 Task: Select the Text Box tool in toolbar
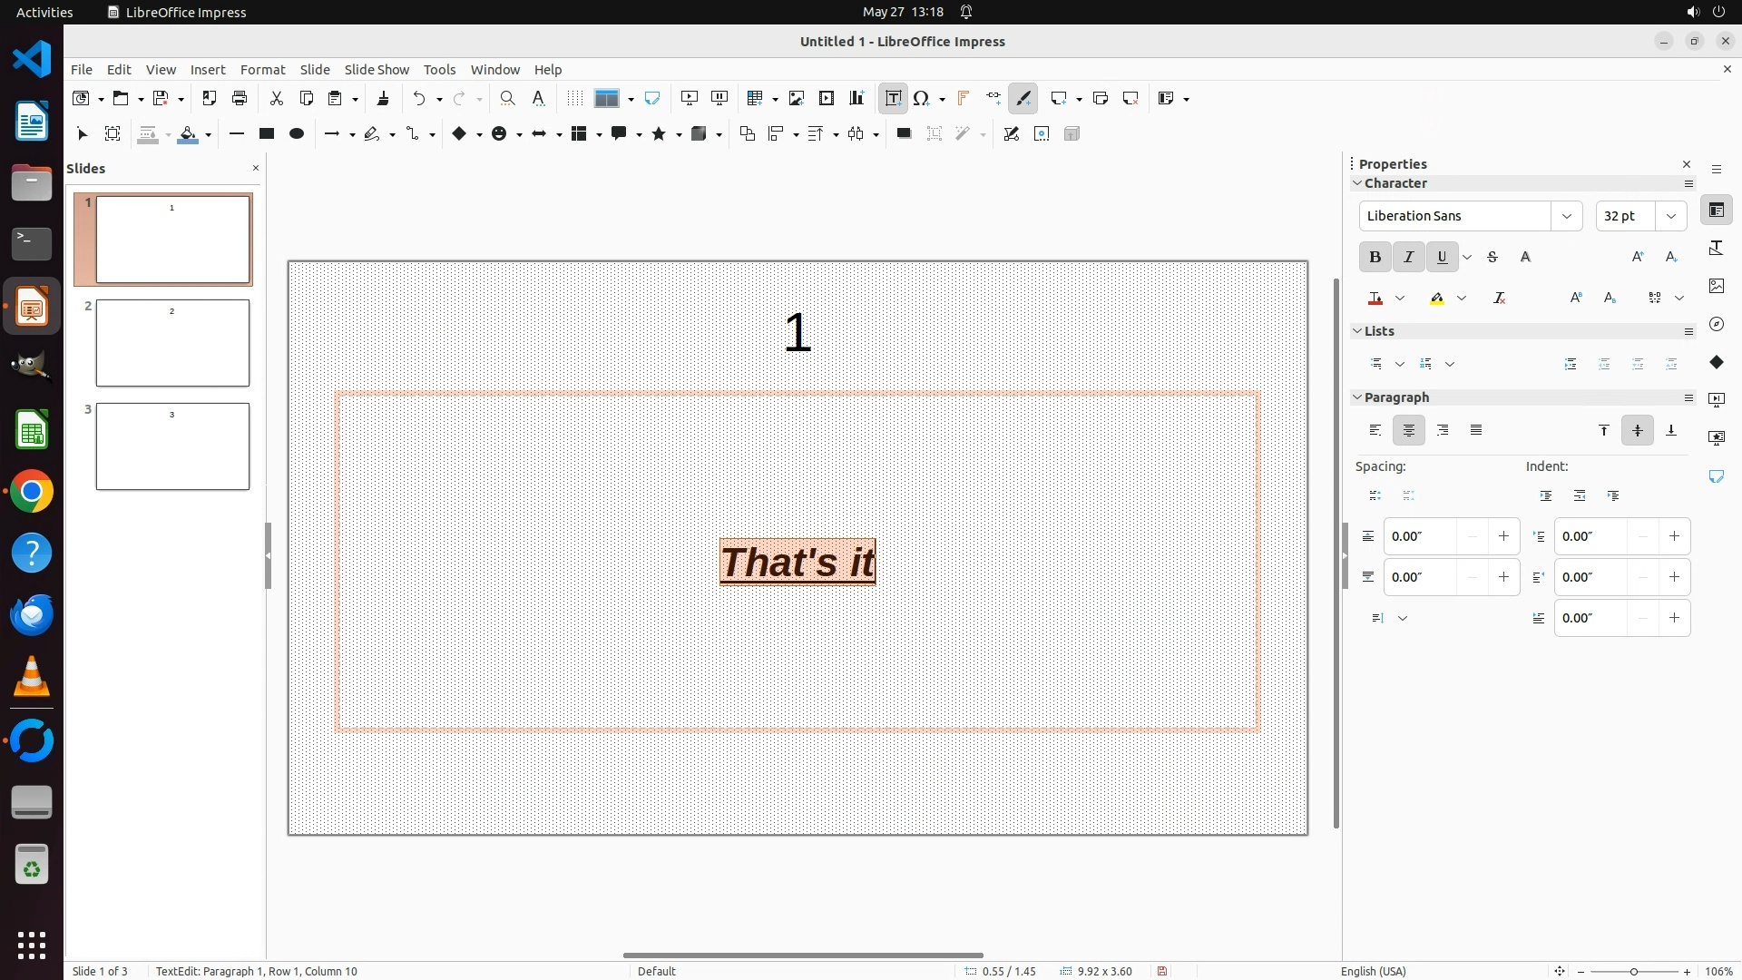coord(893,98)
